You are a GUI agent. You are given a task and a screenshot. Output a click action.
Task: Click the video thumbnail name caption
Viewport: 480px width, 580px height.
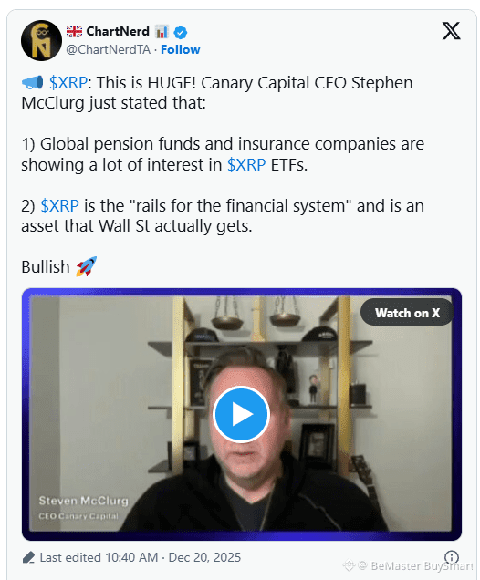(x=84, y=501)
